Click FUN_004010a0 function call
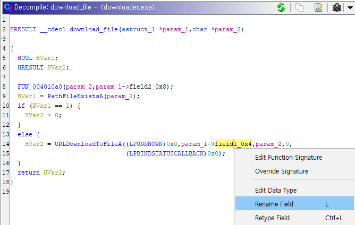Image resolution: width=355 pixels, height=225 pixels. (40, 86)
